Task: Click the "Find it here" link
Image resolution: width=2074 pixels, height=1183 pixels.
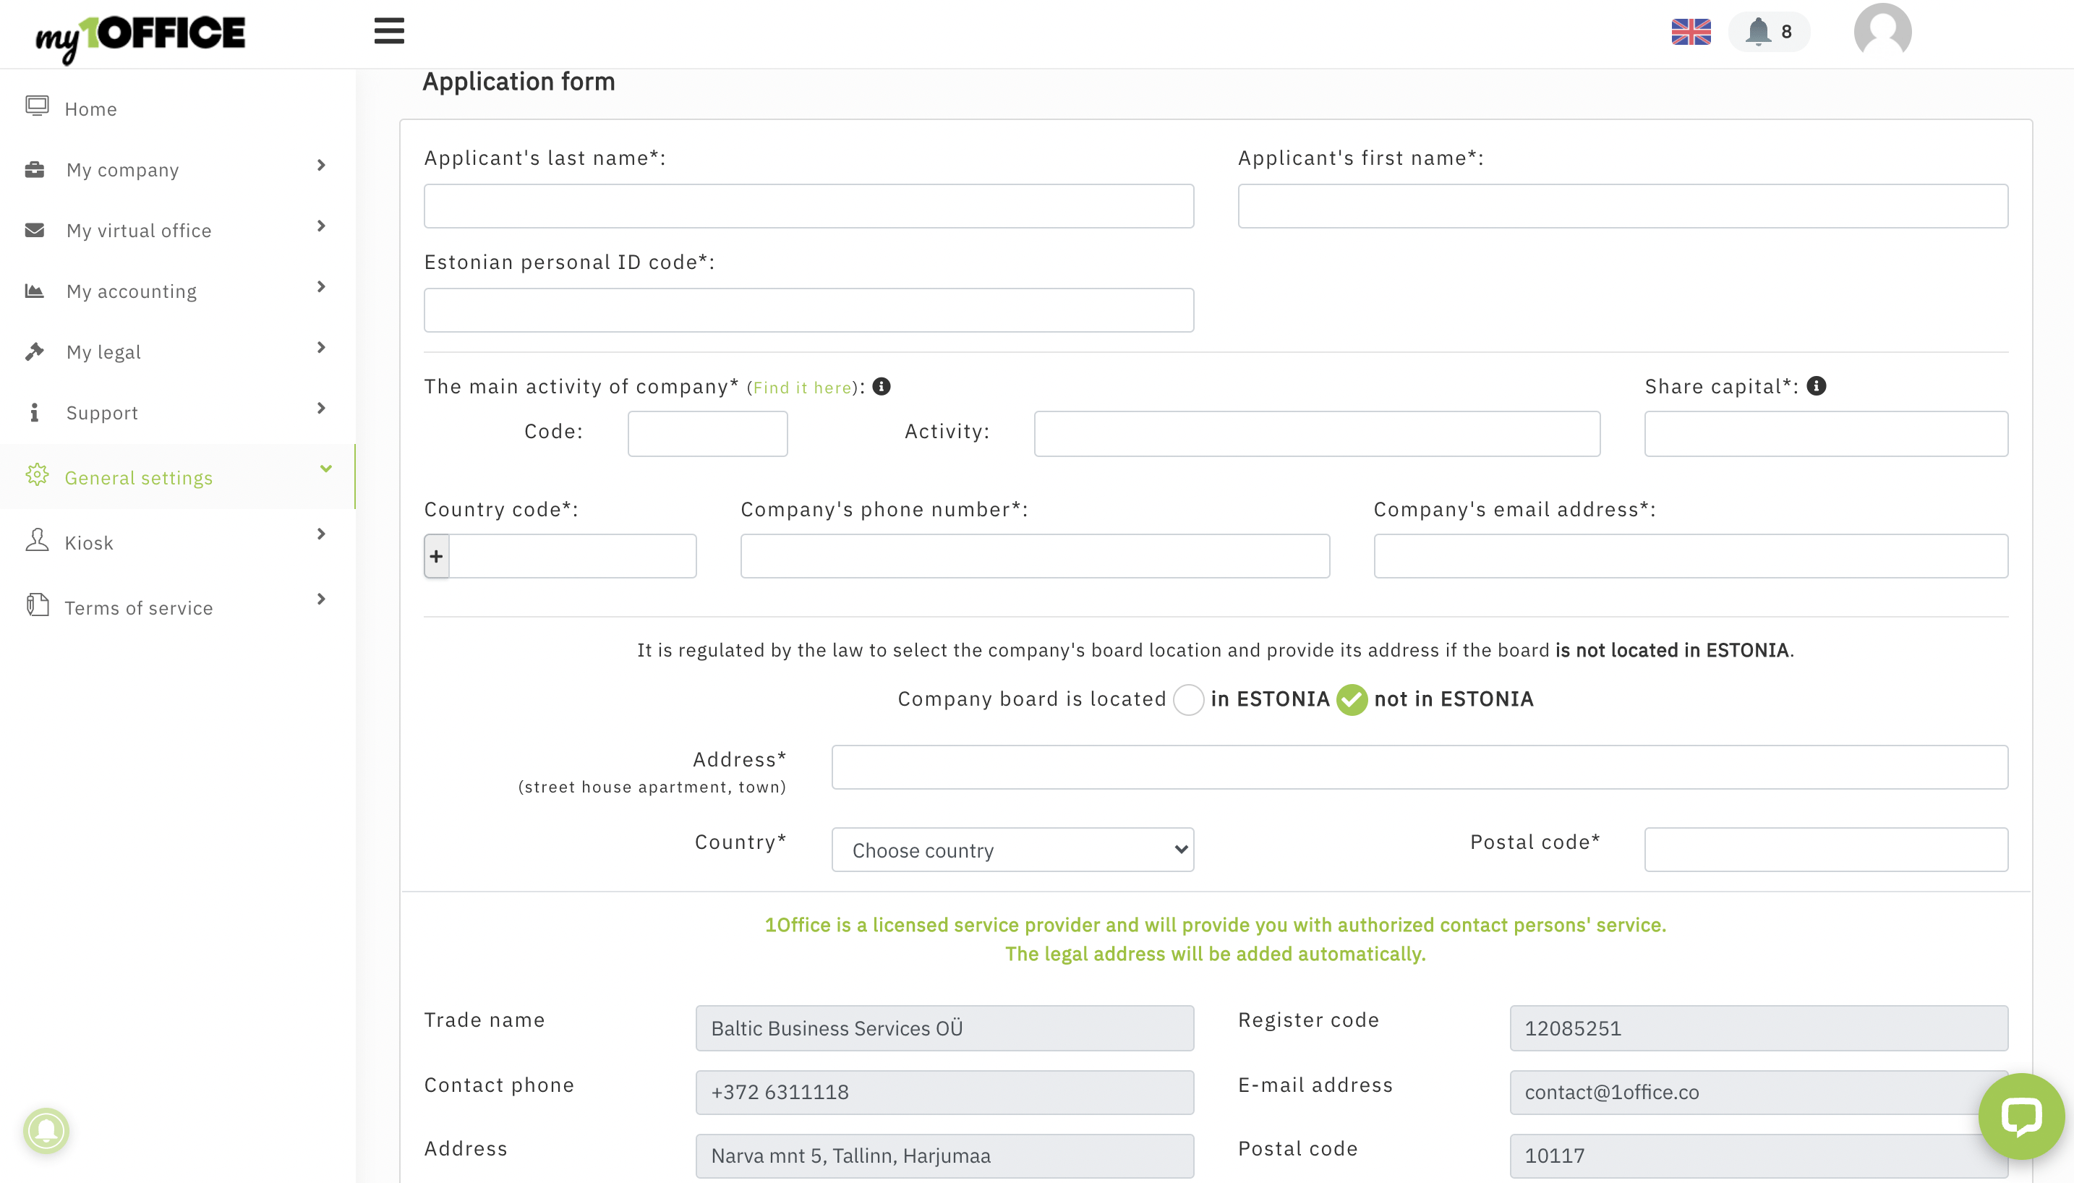Action: pos(802,388)
